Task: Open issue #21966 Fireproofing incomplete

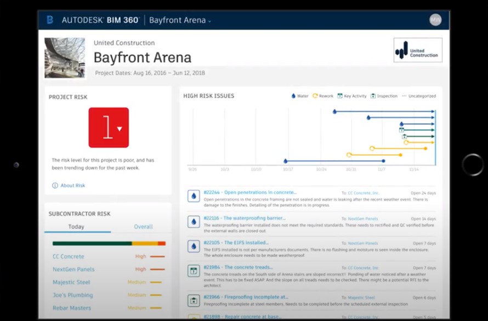Action: 246,297
